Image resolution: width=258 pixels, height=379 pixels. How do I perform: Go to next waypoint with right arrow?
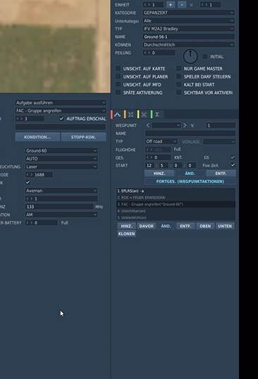[185, 125]
